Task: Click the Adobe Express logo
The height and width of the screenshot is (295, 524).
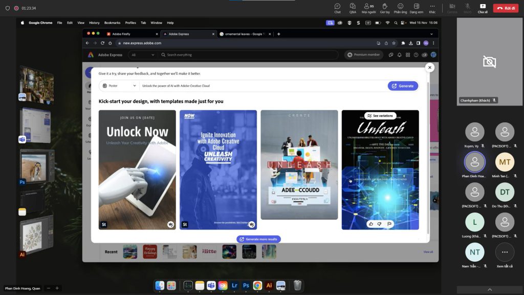Action: pyautogui.click(x=91, y=55)
